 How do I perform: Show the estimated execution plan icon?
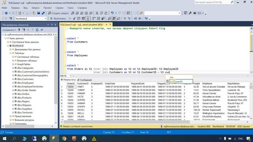point(79,19)
